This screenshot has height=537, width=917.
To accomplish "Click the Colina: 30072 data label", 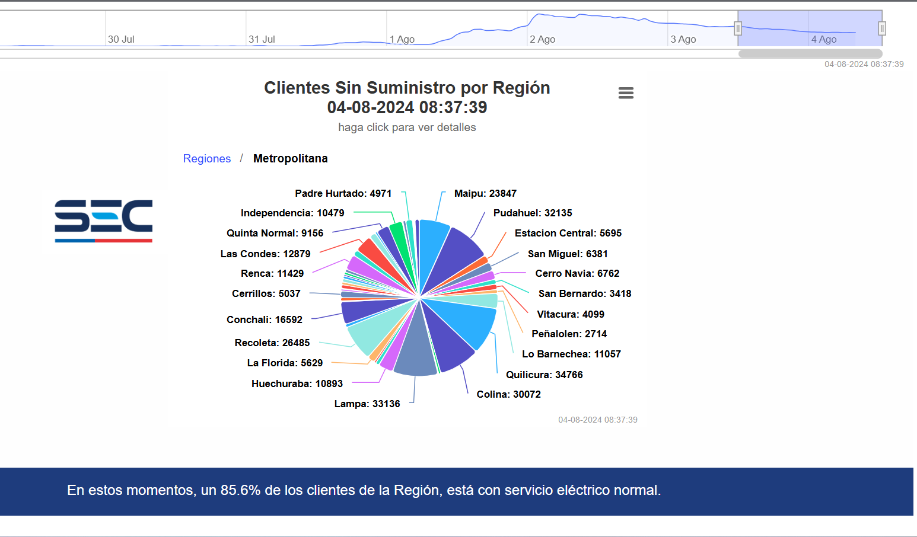I will [508, 394].
